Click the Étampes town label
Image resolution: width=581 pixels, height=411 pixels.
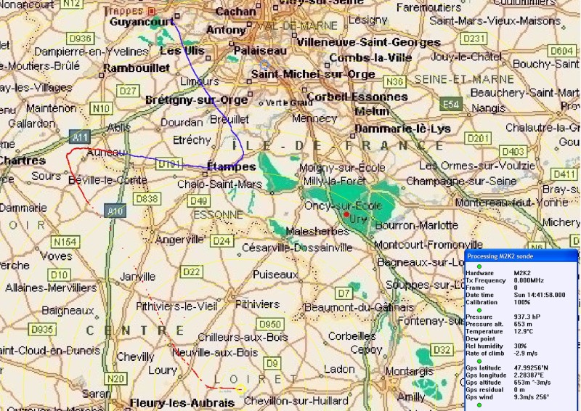pos(231,166)
